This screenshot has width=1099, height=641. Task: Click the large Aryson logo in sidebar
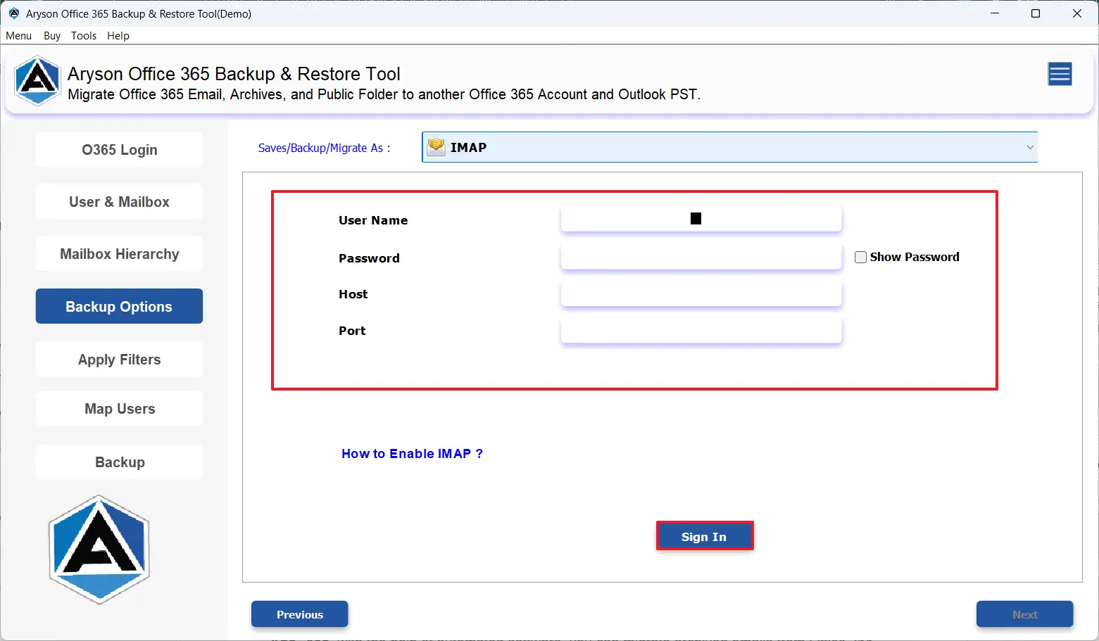click(99, 550)
